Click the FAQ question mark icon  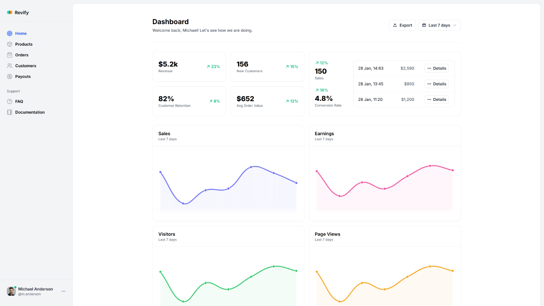(x=9, y=101)
